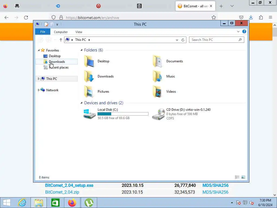This screenshot has width=277, height=208.
Task: Click BitComet_2.04.zip download link
Action: tap(62, 192)
